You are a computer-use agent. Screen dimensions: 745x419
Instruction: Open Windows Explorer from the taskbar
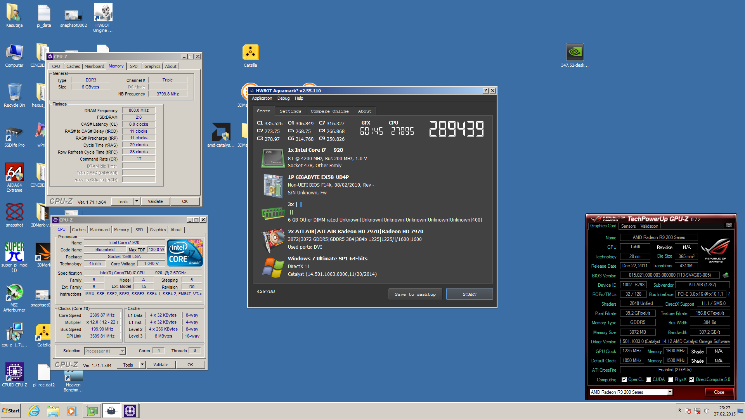(53, 411)
